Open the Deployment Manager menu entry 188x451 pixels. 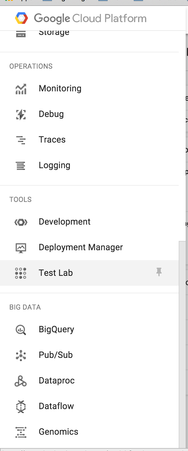(81, 247)
